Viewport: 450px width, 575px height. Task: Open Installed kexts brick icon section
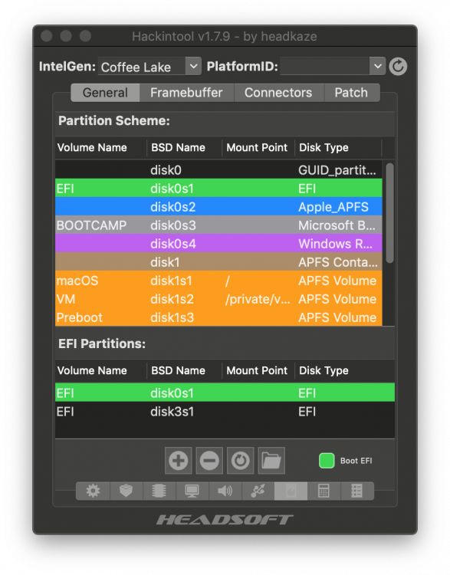[126, 491]
